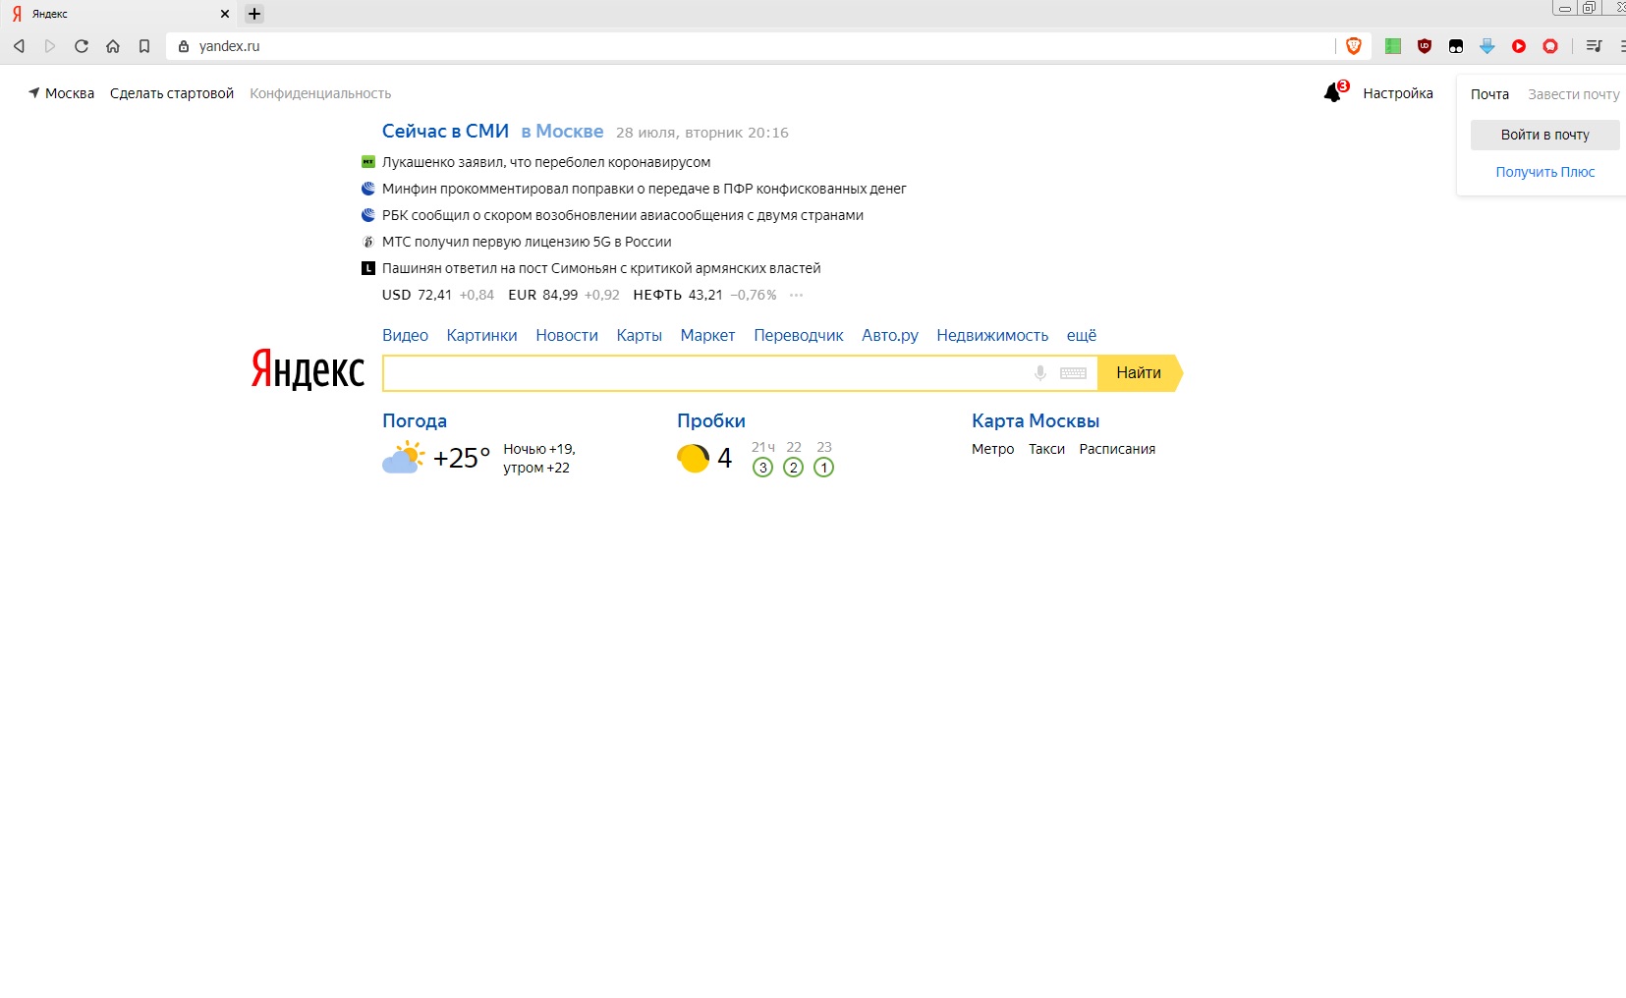Open the РБК авиасообщения headline
Image resolution: width=1626 pixels, height=998 pixels.
point(623,215)
